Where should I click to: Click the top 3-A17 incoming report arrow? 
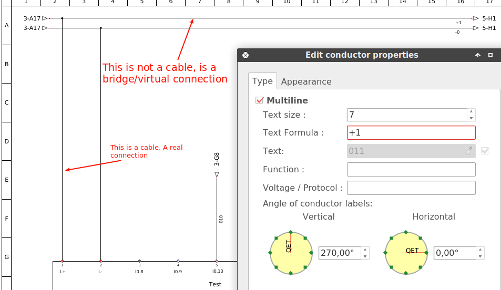(45, 18)
